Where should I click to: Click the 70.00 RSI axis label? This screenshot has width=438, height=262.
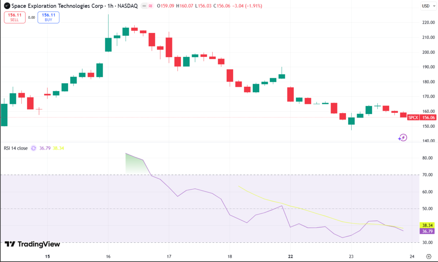click(427, 175)
